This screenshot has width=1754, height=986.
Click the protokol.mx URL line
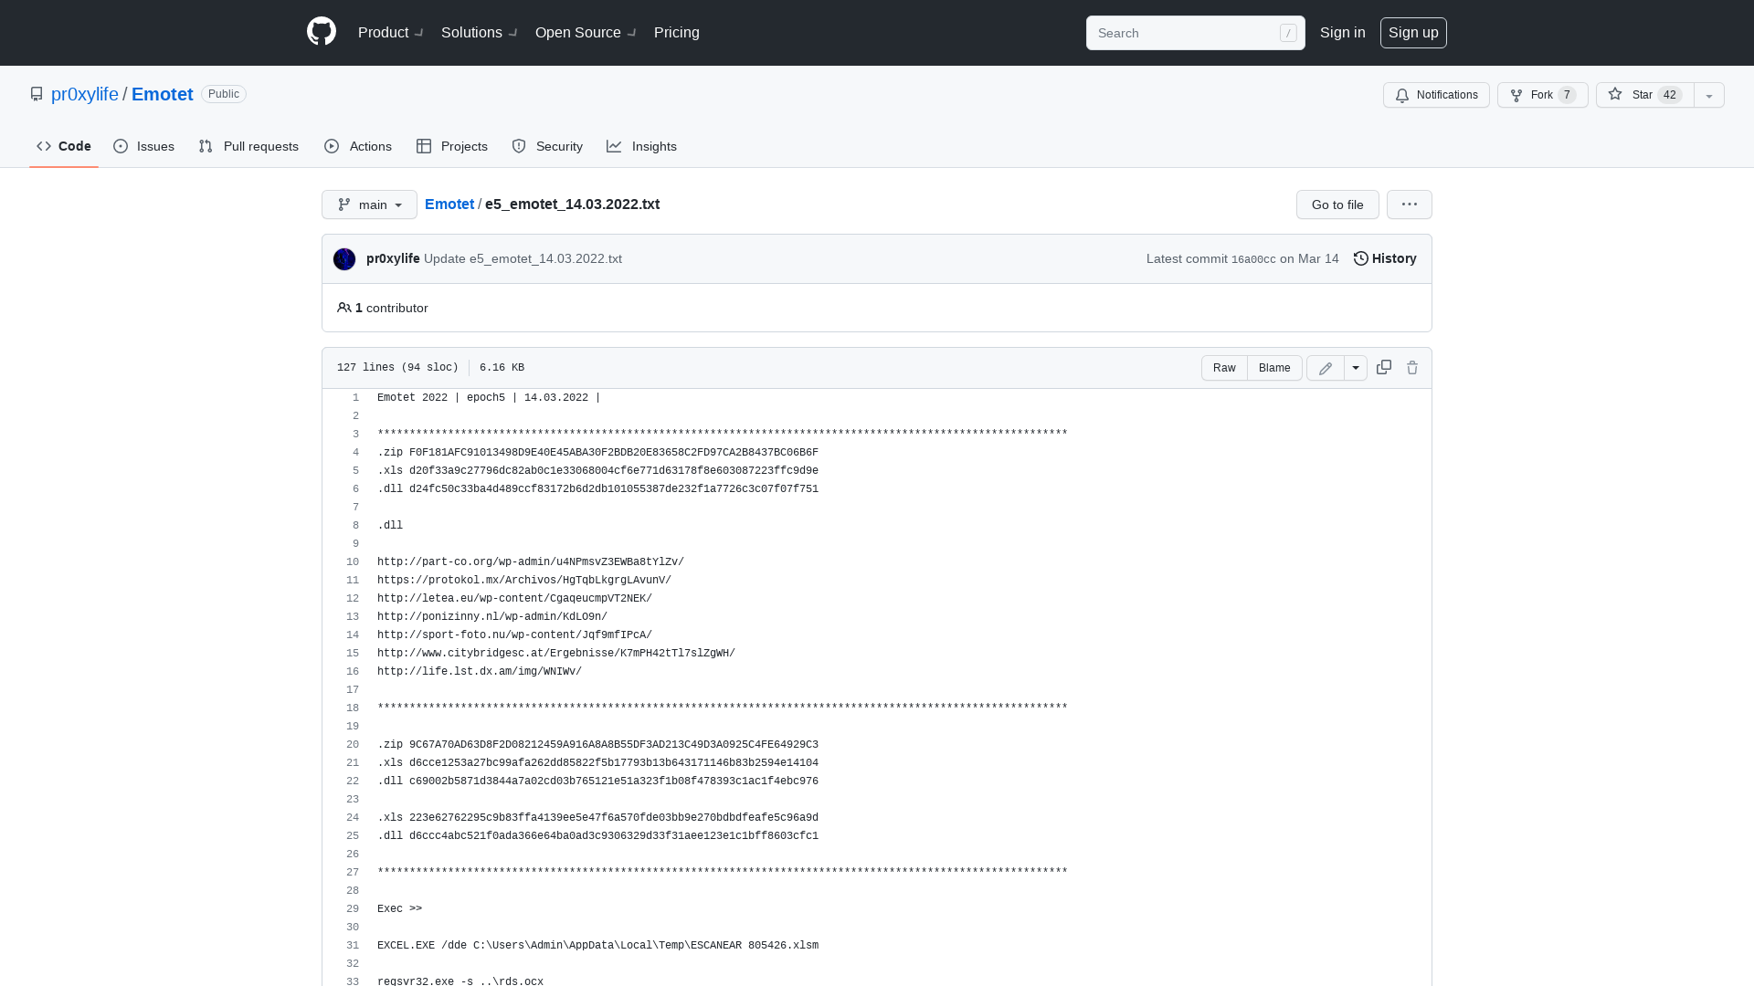point(524,581)
